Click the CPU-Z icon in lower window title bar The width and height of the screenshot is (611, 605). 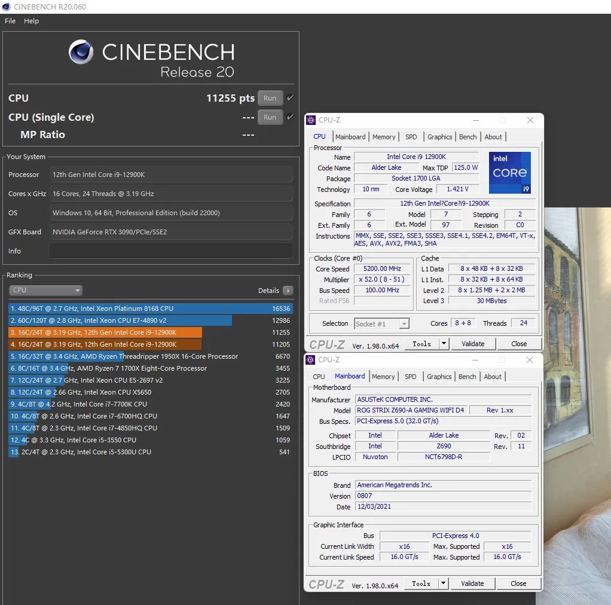[x=311, y=360]
